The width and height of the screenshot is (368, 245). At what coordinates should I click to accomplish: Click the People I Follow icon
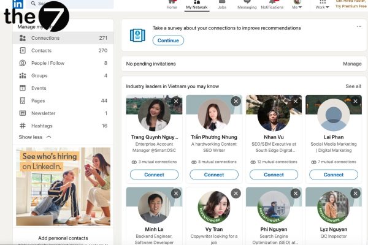(x=23, y=63)
